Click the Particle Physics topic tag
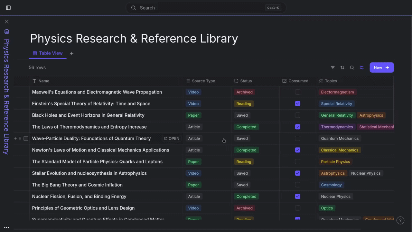The image size is (412, 232). tap(335, 162)
